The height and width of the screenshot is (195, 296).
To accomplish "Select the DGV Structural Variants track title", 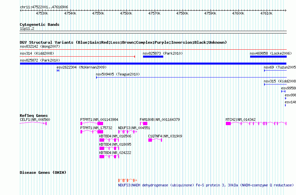I will [x=123, y=42].
